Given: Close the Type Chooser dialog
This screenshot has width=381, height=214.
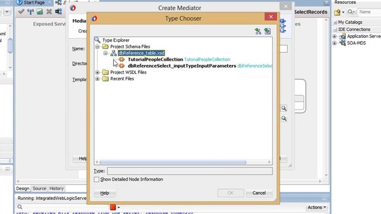Looking at the screenshot, I should (x=271, y=17).
